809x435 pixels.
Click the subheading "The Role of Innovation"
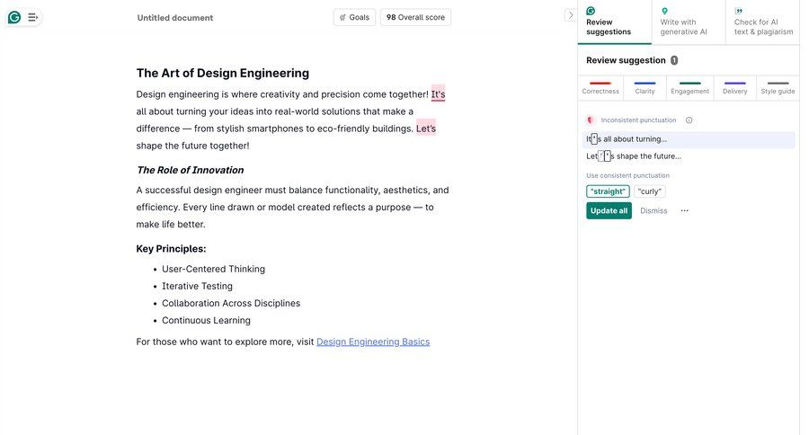191,170
